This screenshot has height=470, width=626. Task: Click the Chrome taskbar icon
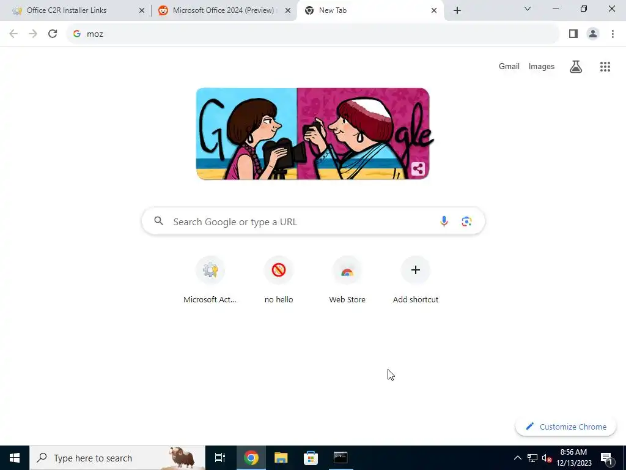coord(251,458)
